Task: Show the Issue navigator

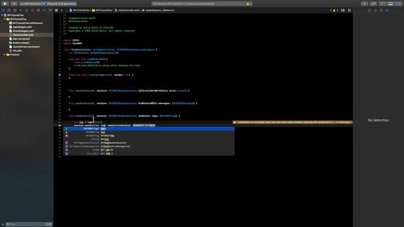Action: pos(27,10)
